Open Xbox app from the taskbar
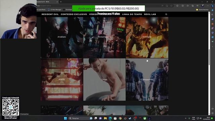This screenshot has height=121, width=215. (145, 118)
